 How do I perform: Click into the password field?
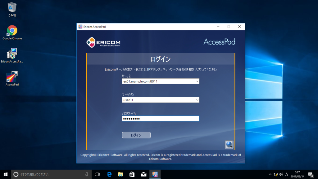point(161,119)
